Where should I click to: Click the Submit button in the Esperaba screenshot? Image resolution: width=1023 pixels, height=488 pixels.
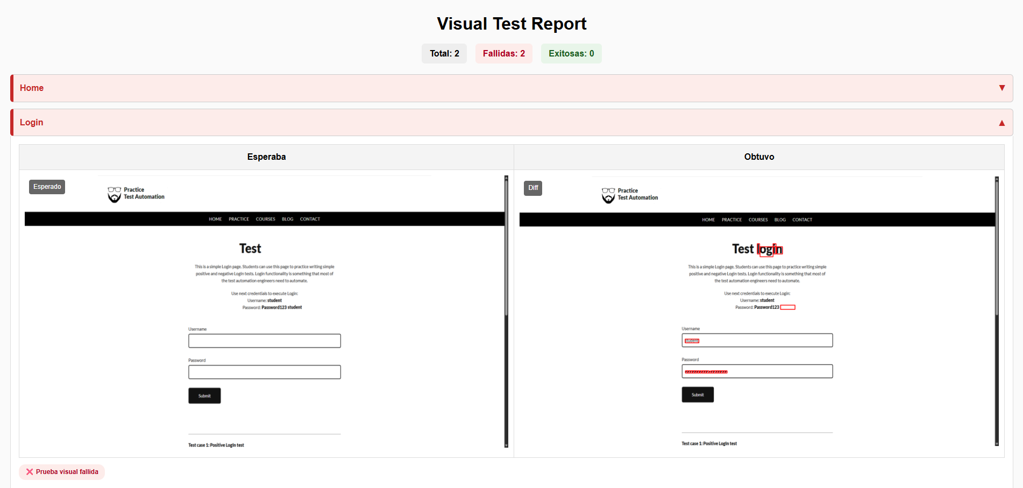click(204, 395)
